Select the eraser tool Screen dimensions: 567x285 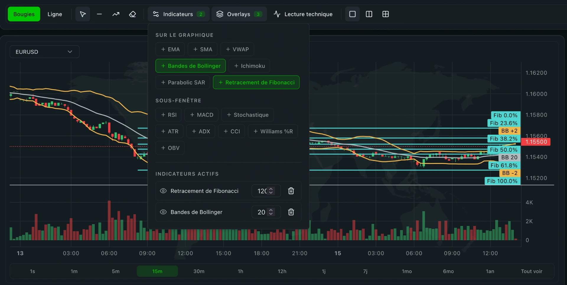(x=133, y=14)
